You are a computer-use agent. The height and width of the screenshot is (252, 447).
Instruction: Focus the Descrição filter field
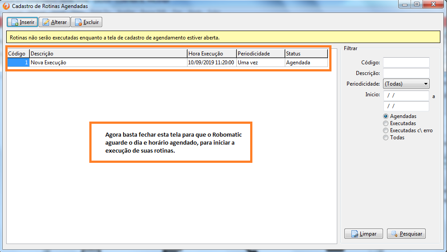coord(406,73)
